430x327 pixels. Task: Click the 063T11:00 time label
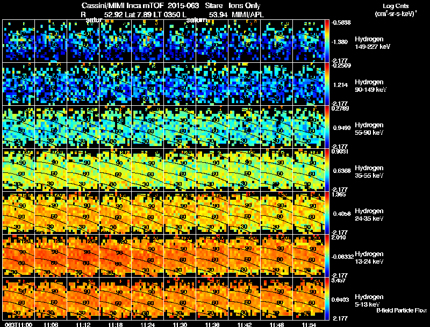(18, 325)
